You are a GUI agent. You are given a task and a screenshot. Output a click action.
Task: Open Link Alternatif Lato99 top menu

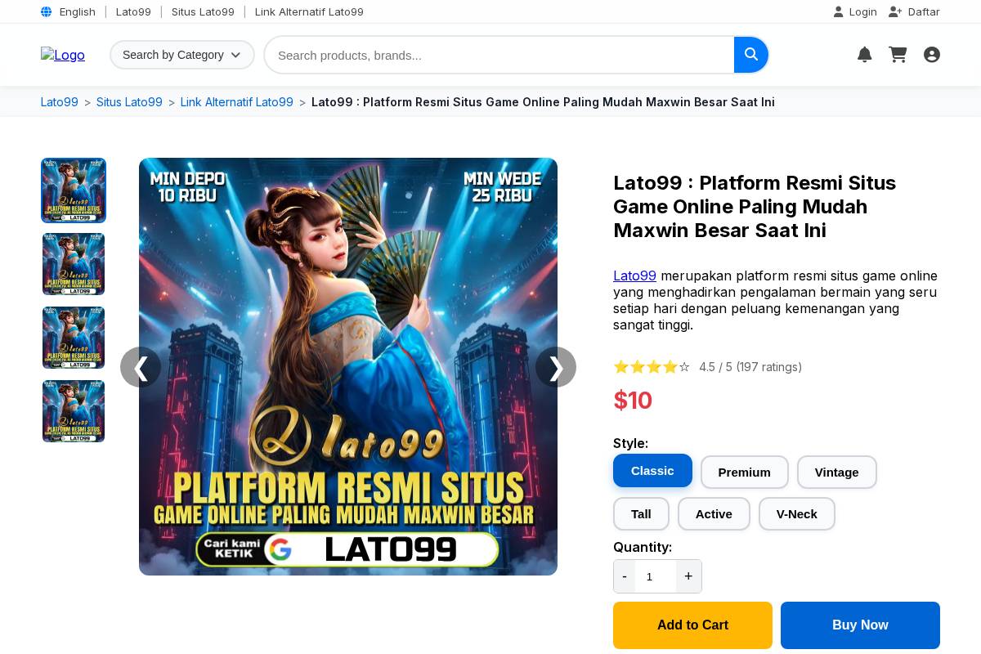coord(309,11)
